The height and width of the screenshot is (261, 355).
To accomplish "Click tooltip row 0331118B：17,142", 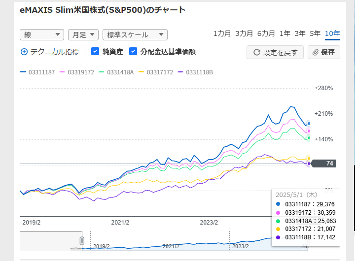I will point(305,237).
